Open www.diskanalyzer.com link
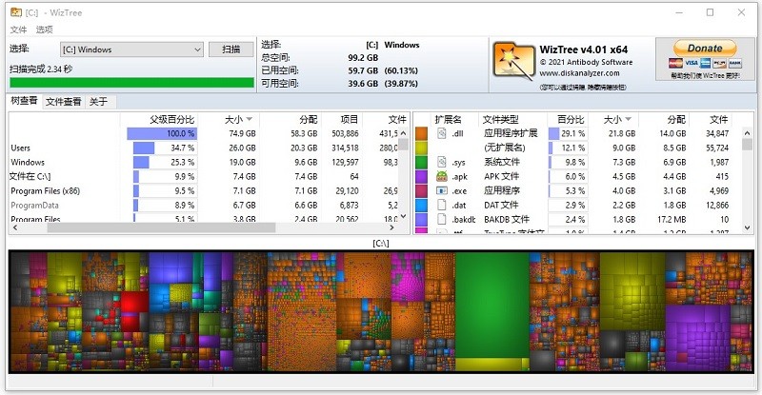 pyautogui.click(x=579, y=73)
